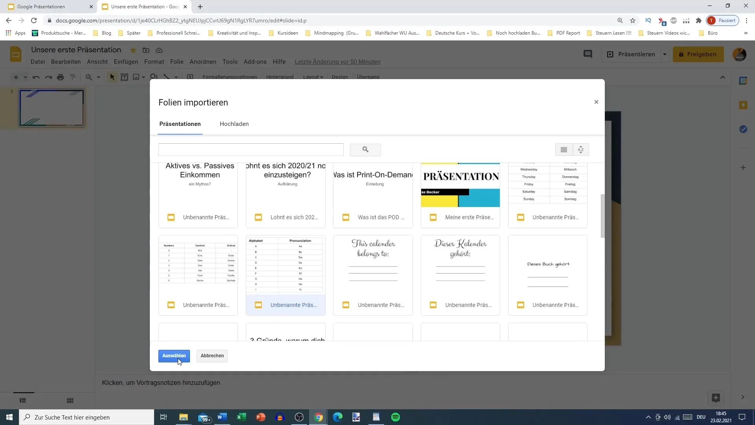Viewport: 755px width, 425px height.
Task: Open Google Keep in side panel
Action: 743,105
